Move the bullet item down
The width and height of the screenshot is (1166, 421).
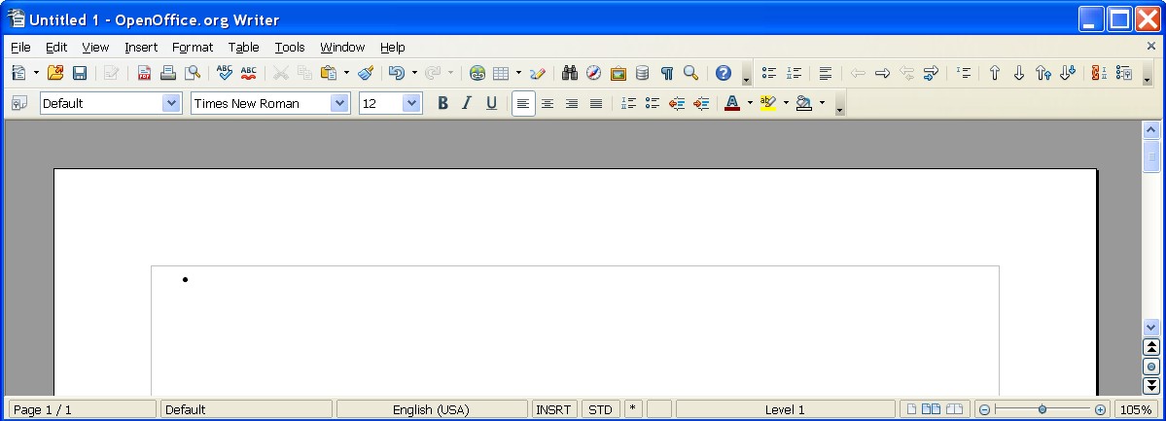click(1019, 73)
